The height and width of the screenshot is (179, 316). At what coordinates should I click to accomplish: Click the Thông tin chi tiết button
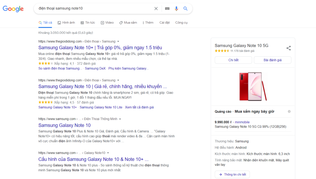232,174
